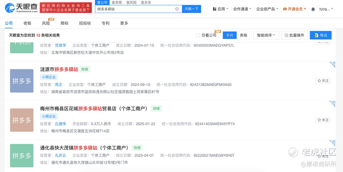343x172 pixels.
Task: Click credit code 92441403MAE945YP74
Action: (215, 124)
